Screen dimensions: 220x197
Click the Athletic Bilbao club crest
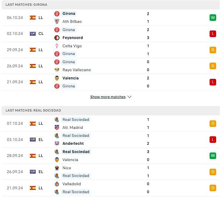57,21
